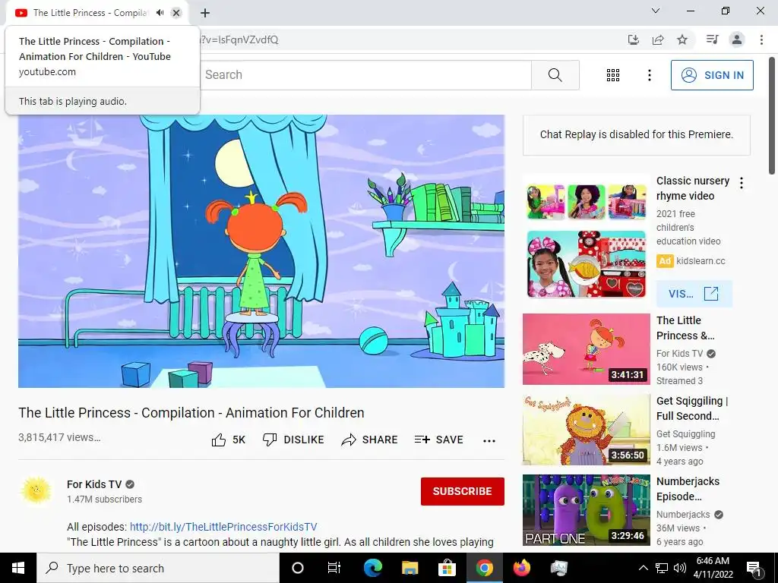Open the YouTube apps grid icon

[613, 75]
